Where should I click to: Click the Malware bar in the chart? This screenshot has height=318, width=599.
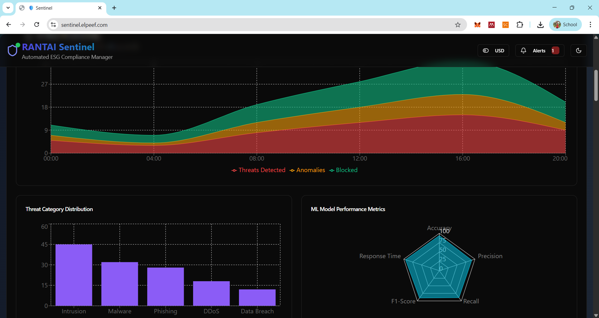pos(120,284)
